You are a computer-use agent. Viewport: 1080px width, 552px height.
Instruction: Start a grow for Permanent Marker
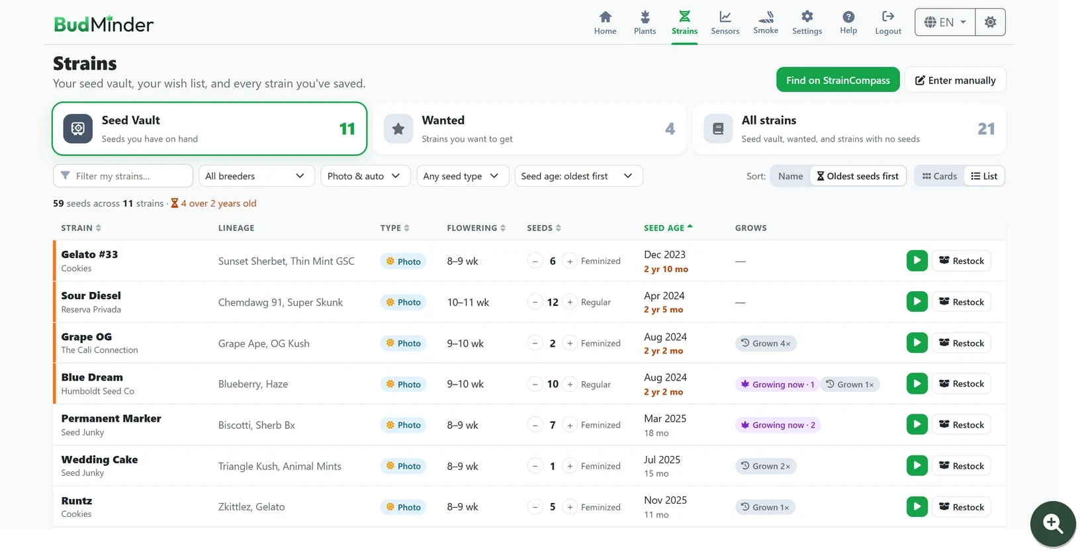pyautogui.click(x=917, y=425)
